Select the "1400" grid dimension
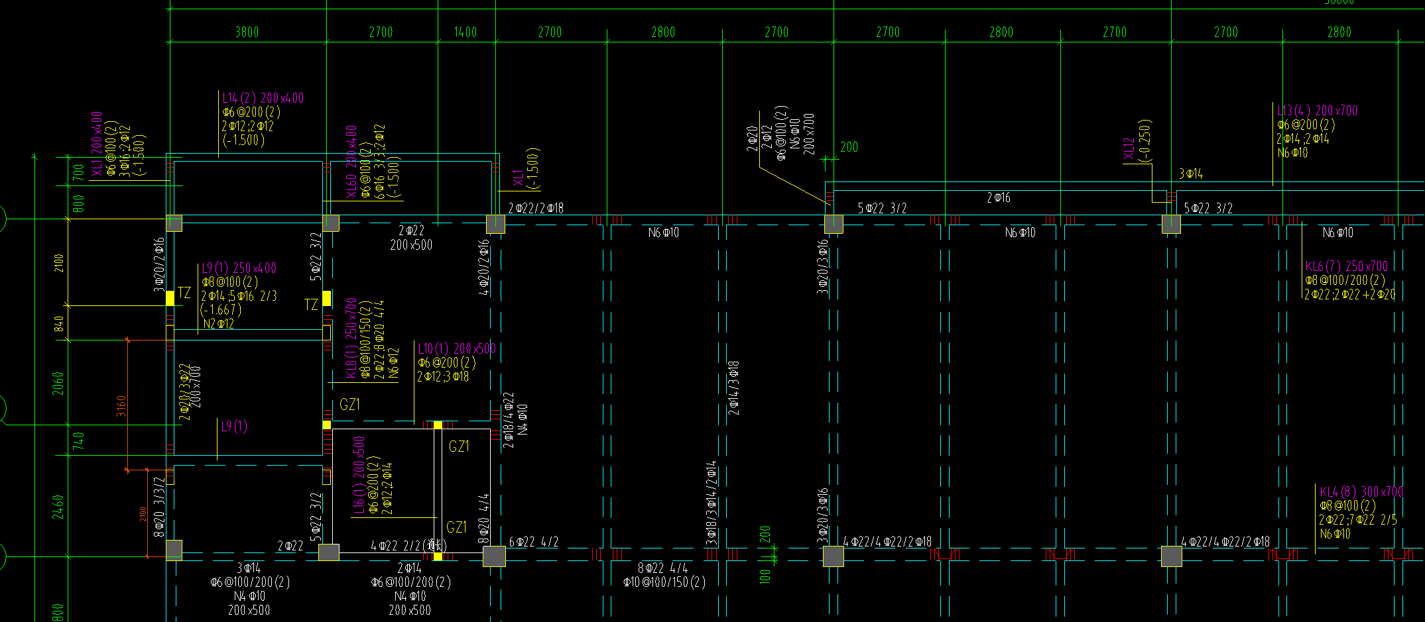Image resolution: width=1425 pixels, height=622 pixels. coord(465,32)
